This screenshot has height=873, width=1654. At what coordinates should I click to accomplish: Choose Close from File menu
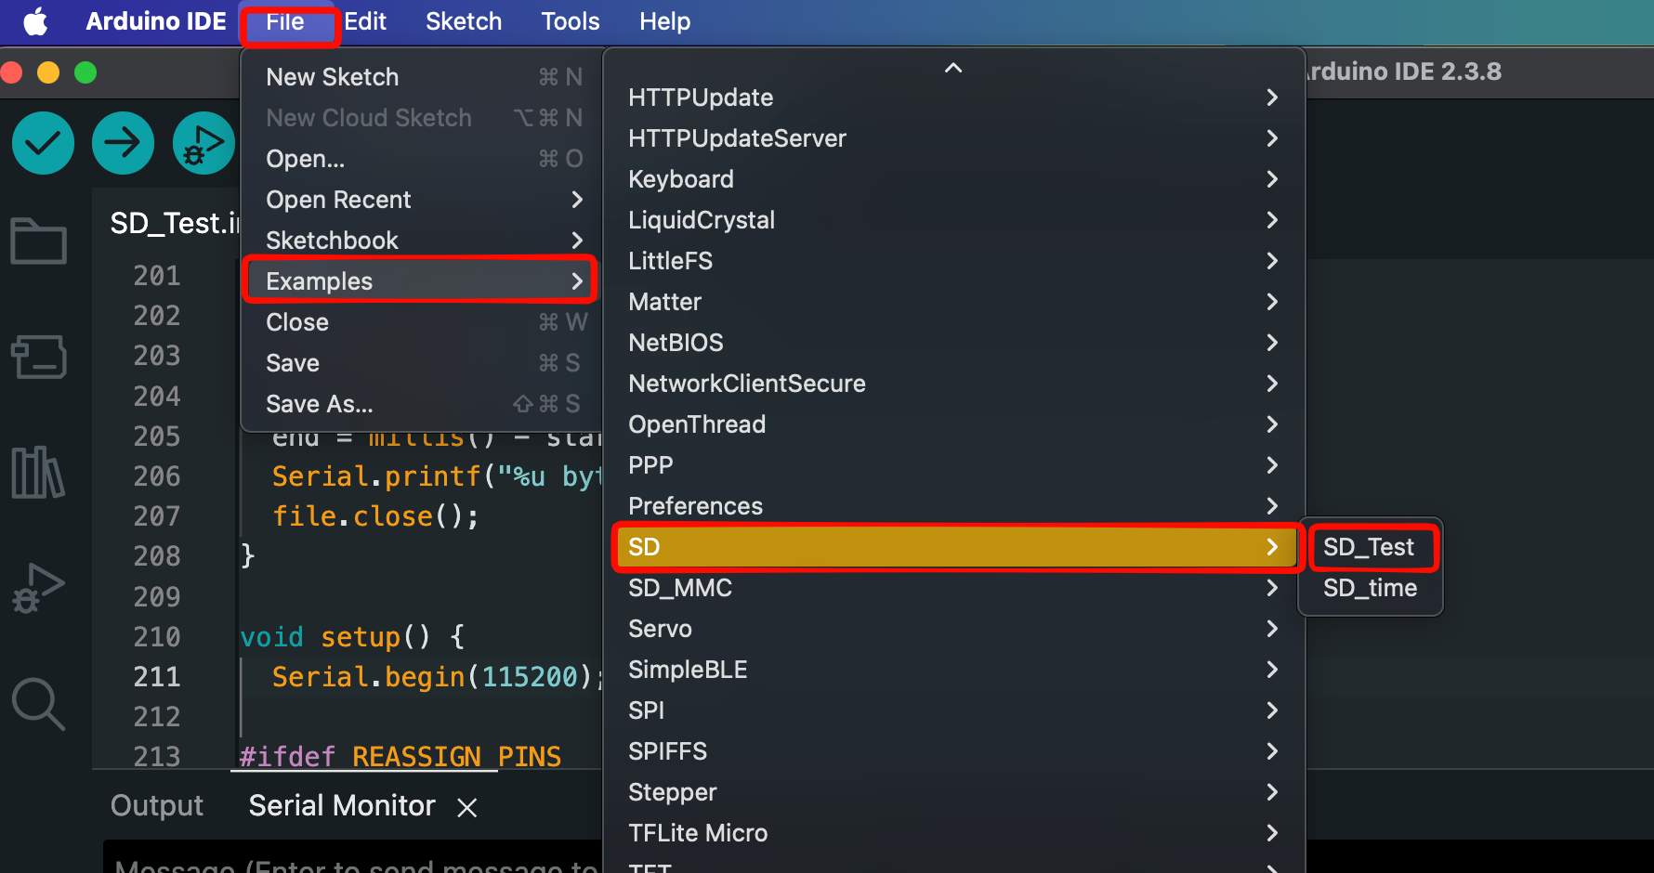point(421,322)
